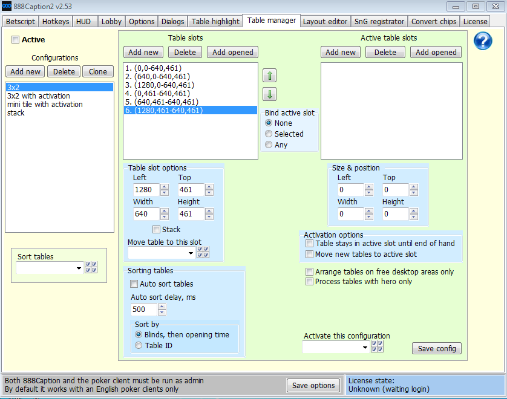Screen dimensions: 507x399
Task: Click the 888Caption2 app icon in title bar
Action: [7, 6]
